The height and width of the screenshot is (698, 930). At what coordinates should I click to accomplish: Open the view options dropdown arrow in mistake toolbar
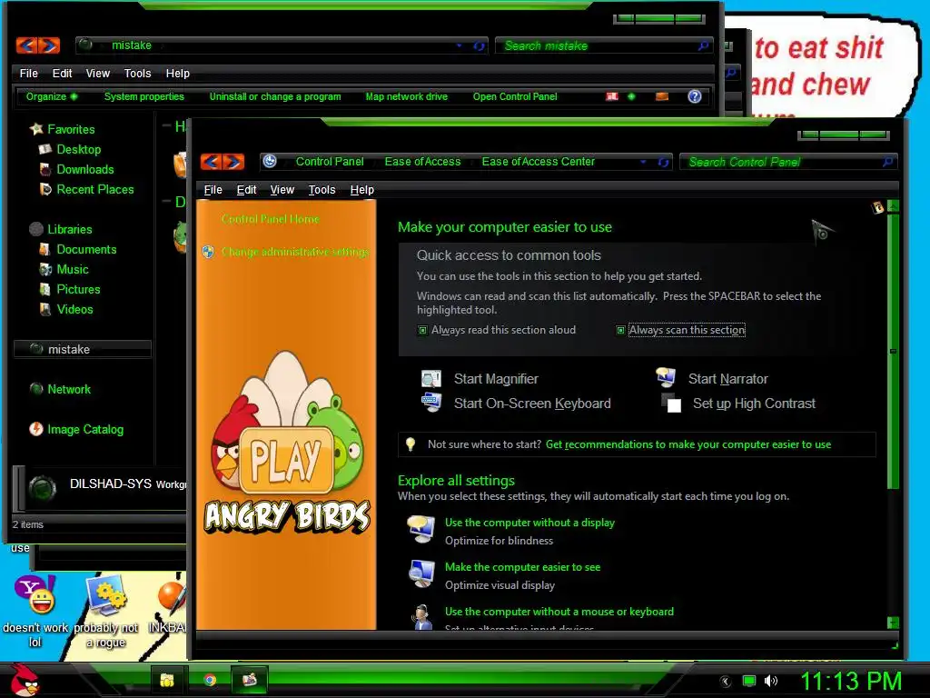[631, 96]
